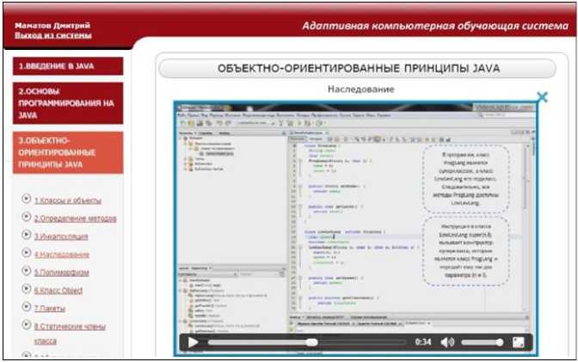Screen dimensions: 578x362
Task: Close the video popup with the blue X
Action: (x=542, y=97)
